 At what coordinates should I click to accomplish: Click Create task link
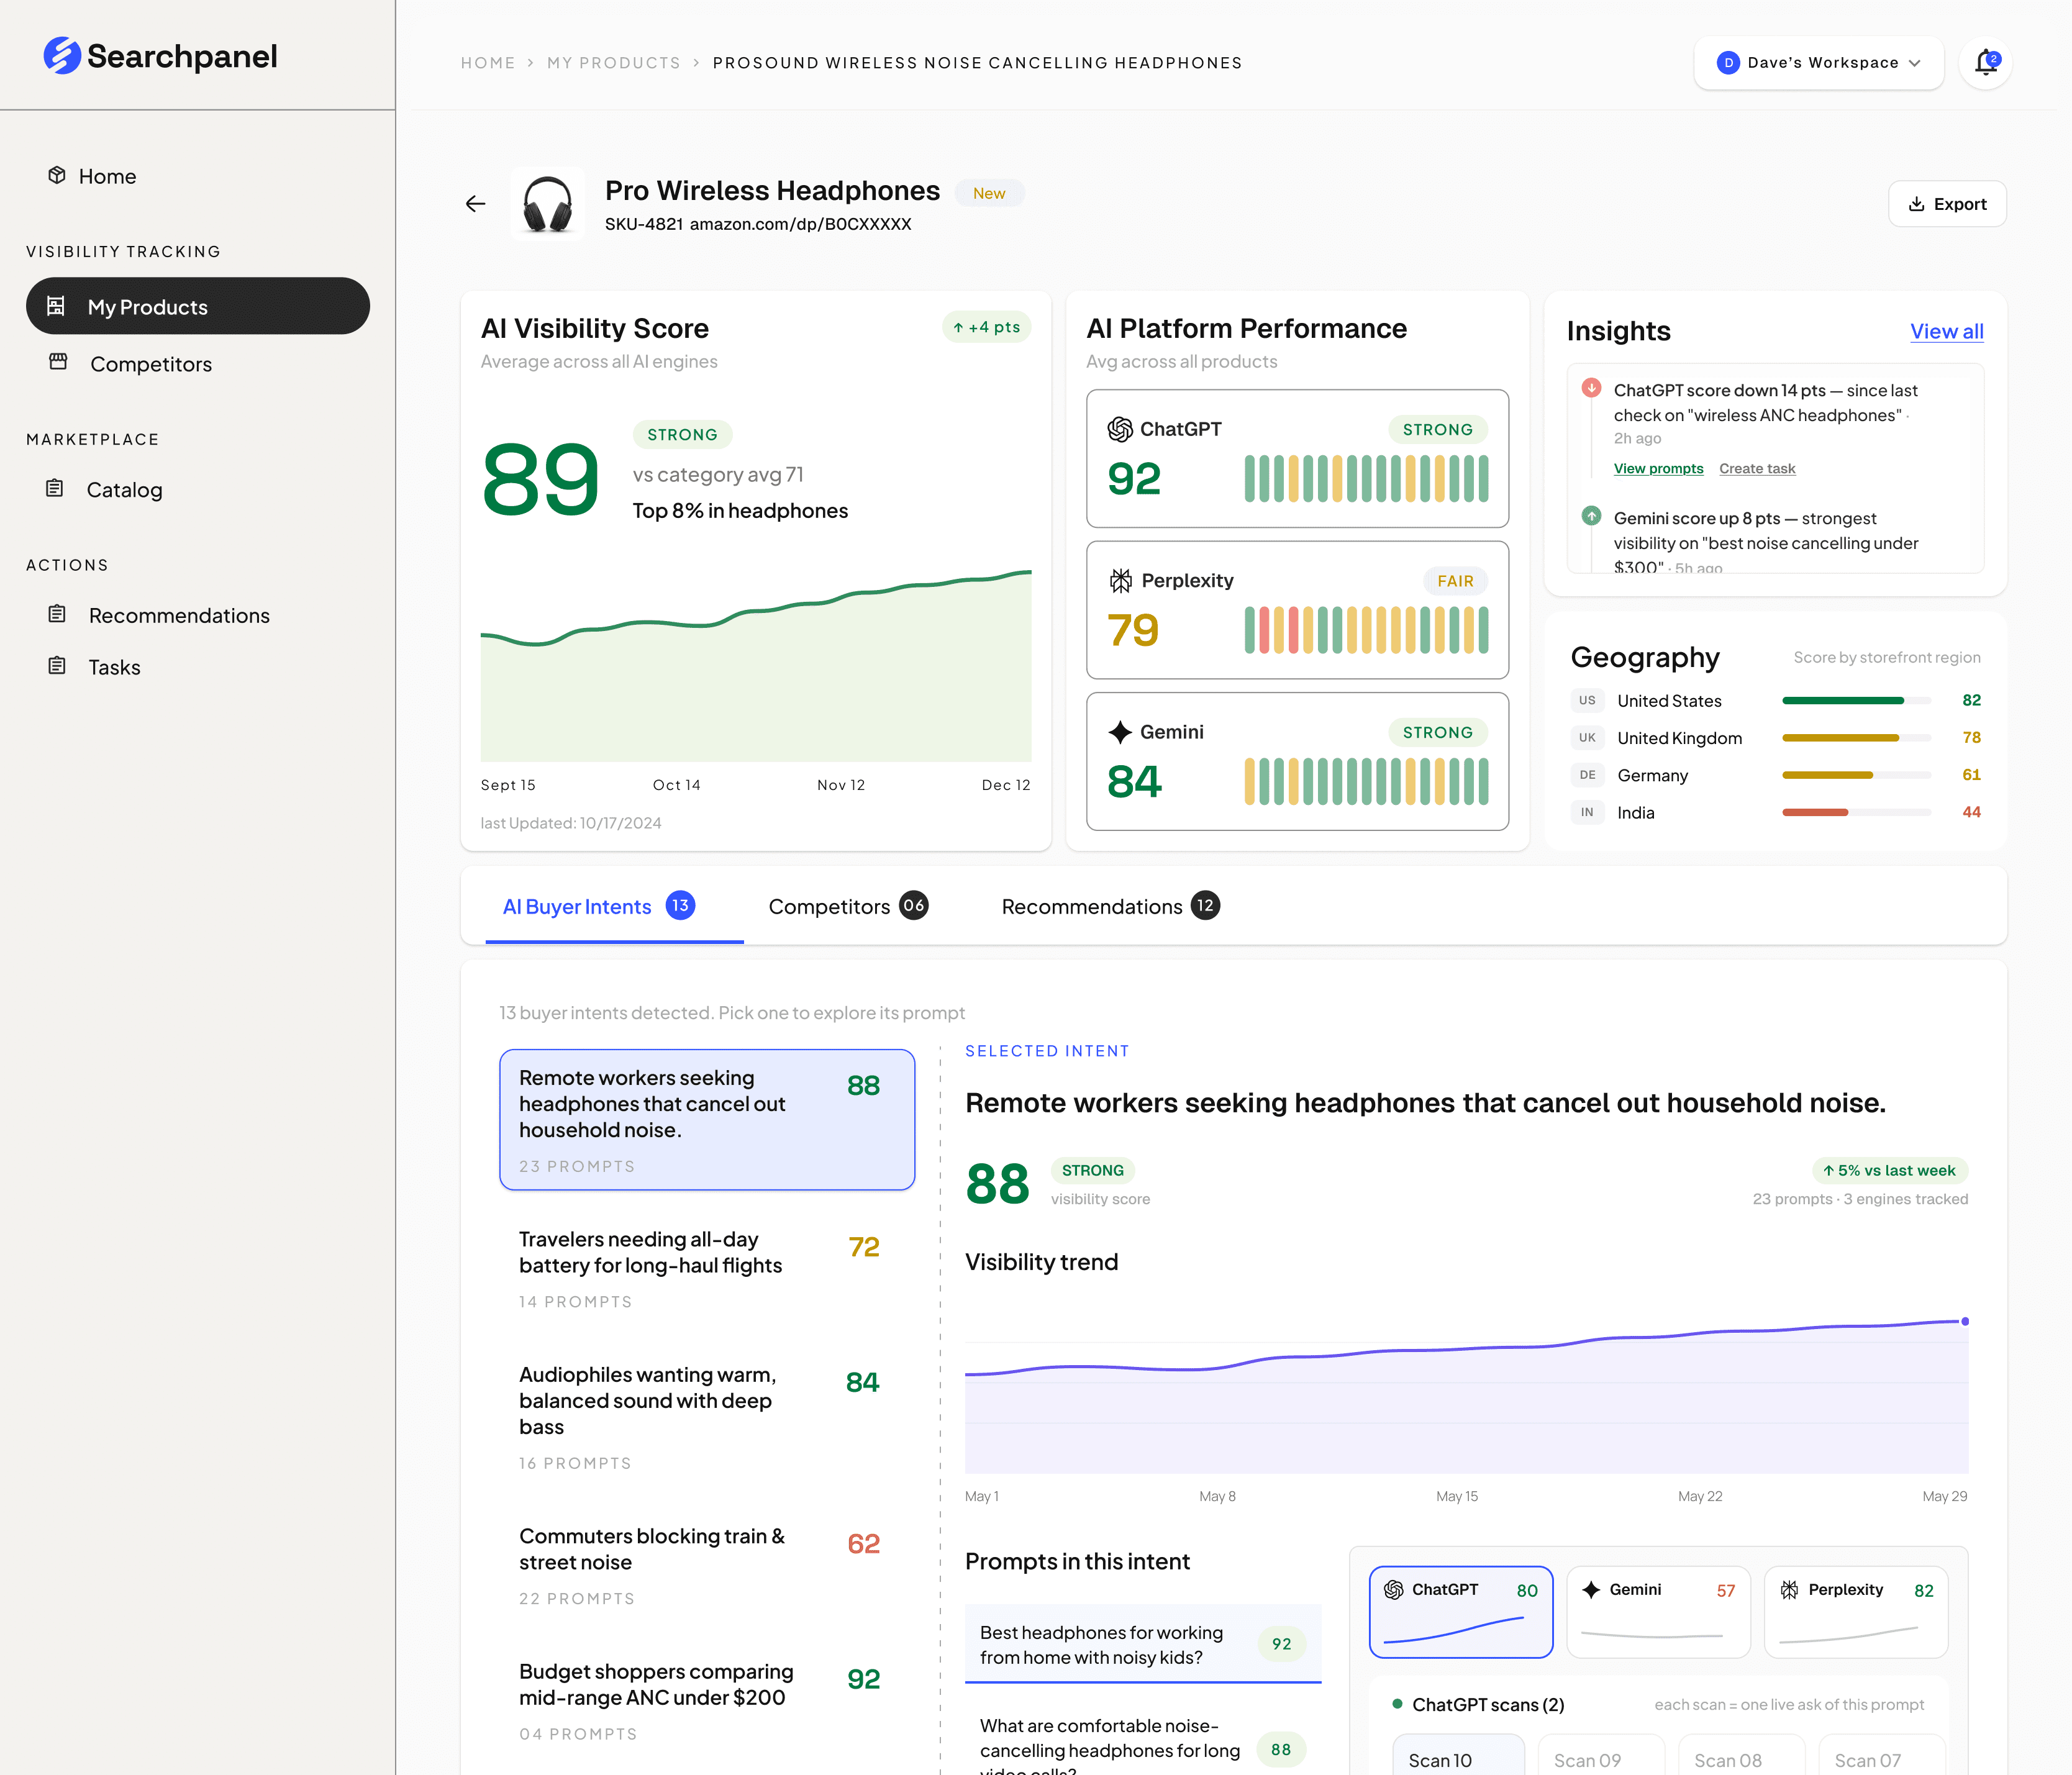[x=1757, y=468]
